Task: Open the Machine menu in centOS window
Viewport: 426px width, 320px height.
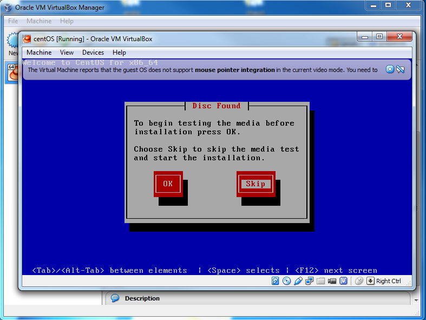Action: [39, 53]
